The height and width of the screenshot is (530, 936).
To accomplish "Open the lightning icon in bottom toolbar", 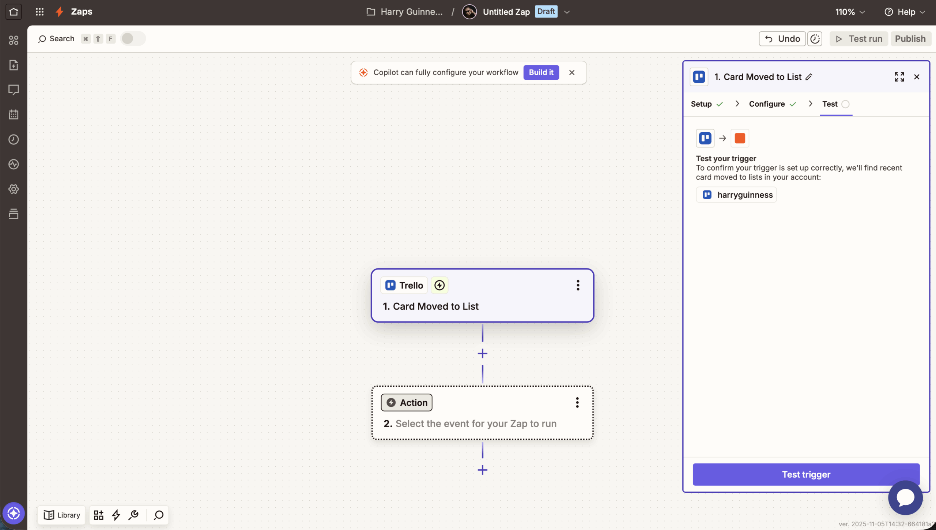I will click(116, 515).
